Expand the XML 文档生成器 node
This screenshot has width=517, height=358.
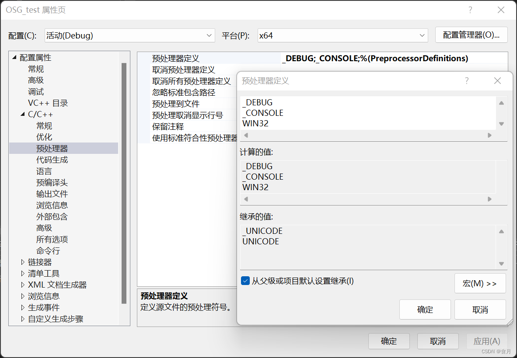coord(22,285)
